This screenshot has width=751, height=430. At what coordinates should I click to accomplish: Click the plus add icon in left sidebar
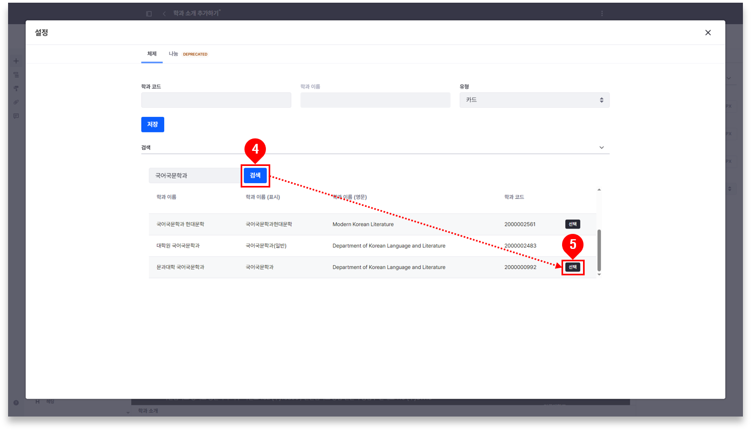pos(16,61)
